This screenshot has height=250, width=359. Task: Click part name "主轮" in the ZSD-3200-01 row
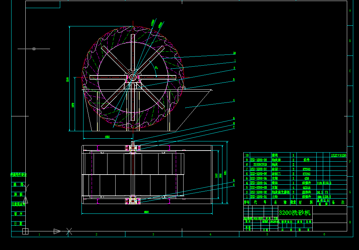tap(275, 197)
